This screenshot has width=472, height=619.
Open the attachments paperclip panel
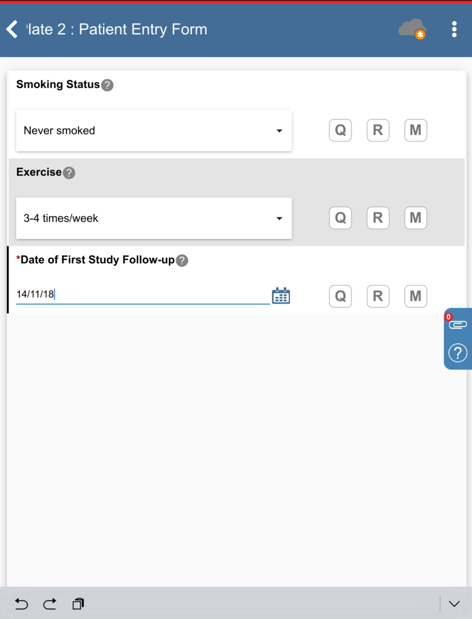(x=458, y=324)
